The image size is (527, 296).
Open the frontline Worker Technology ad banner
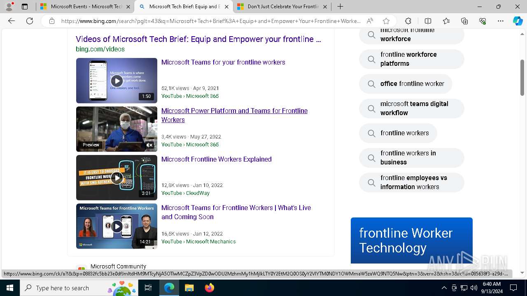point(411,240)
